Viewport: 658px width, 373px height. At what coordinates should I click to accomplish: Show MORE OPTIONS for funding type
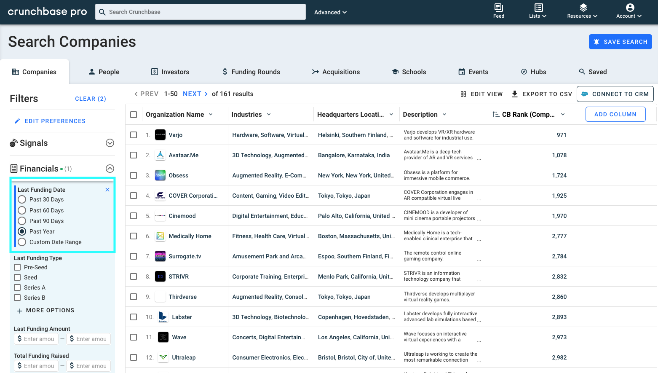[x=45, y=310]
